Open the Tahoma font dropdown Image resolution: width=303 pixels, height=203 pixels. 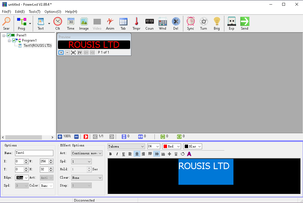coord(143,146)
